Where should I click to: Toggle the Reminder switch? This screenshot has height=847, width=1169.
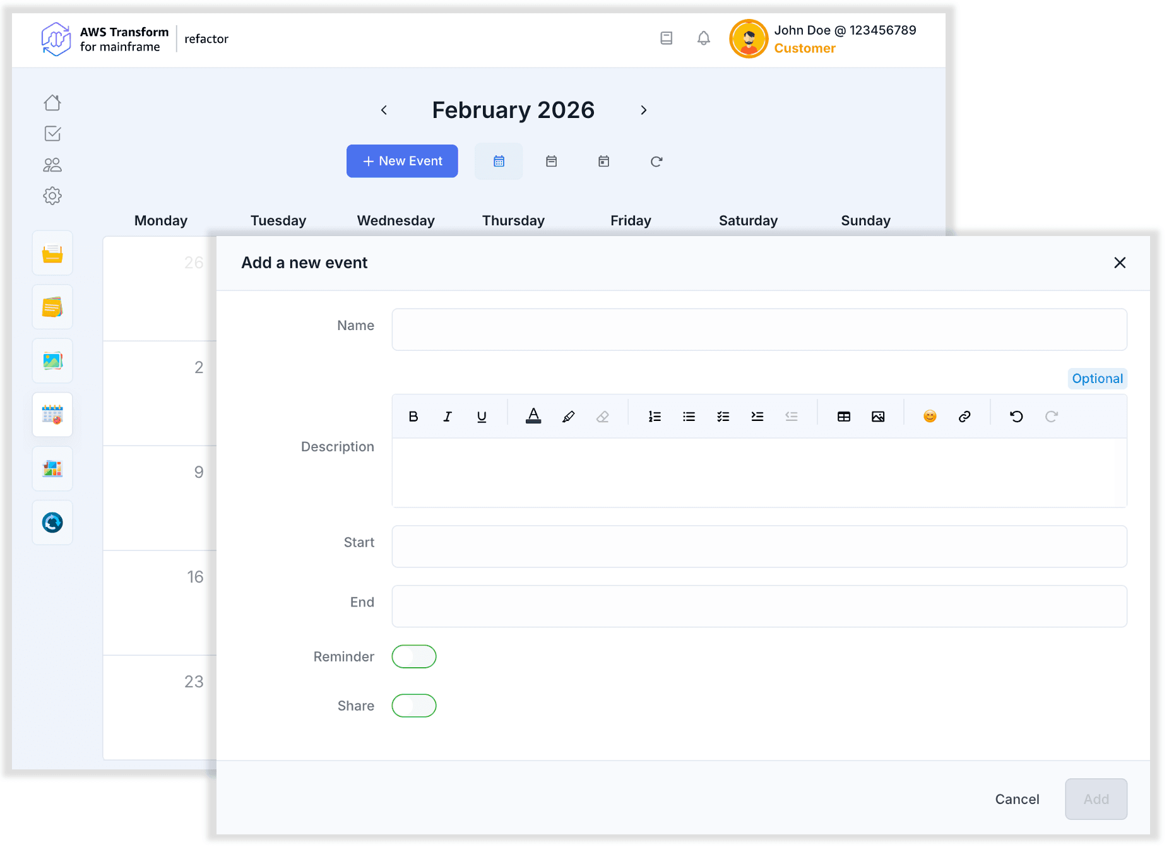tap(414, 656)
